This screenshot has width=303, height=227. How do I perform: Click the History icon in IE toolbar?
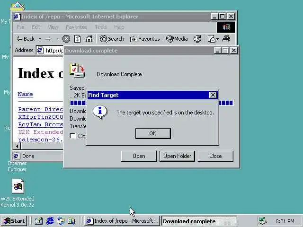[x=197, y=39]
